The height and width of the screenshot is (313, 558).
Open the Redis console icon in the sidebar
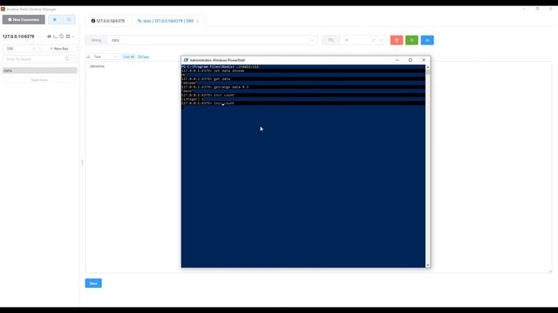pyautogui.click(x=55, y=37)
